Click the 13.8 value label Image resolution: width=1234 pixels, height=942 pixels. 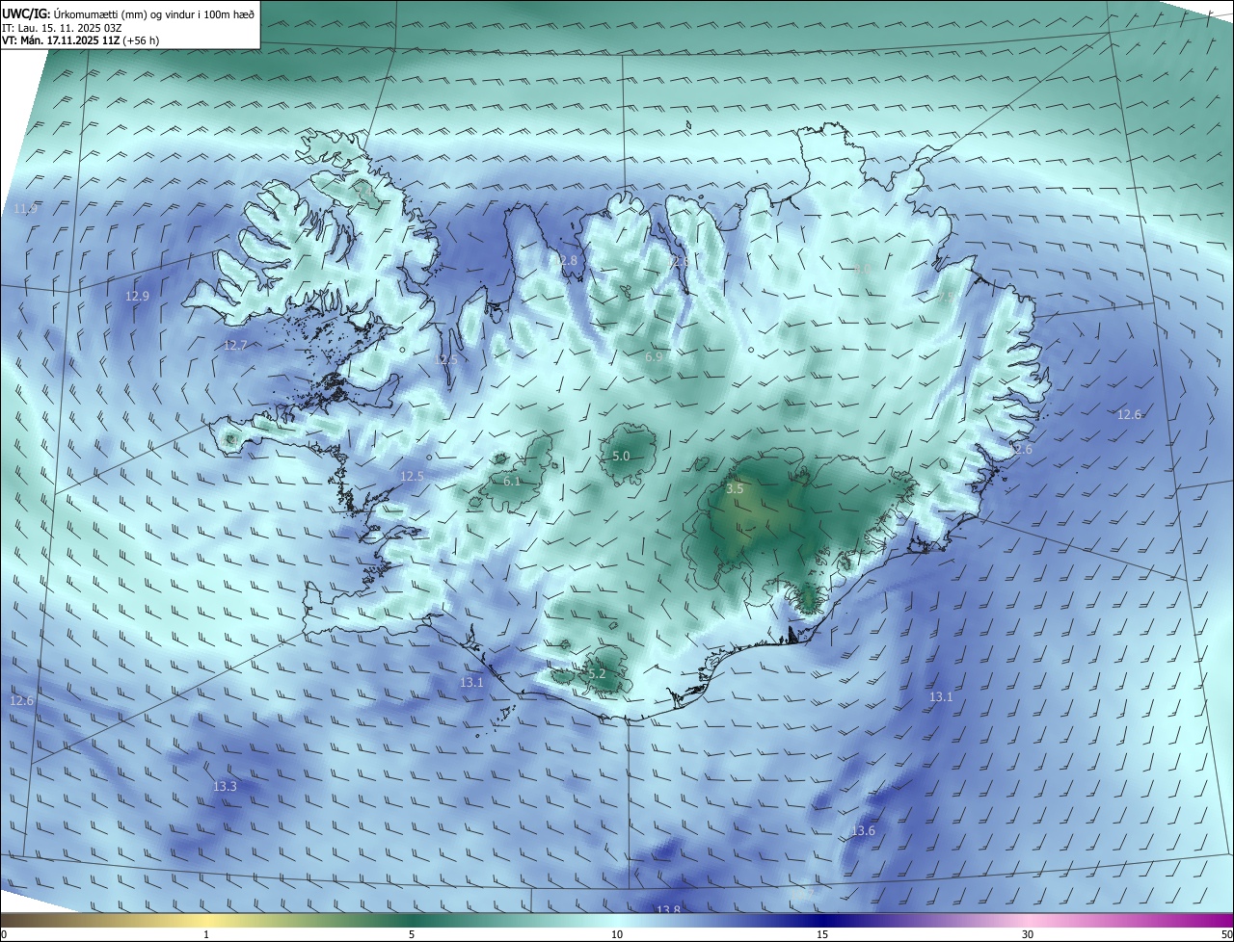[668, 910]
